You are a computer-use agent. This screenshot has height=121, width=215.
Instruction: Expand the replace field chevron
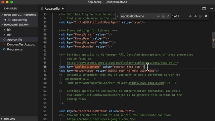[x=117, y=16]
